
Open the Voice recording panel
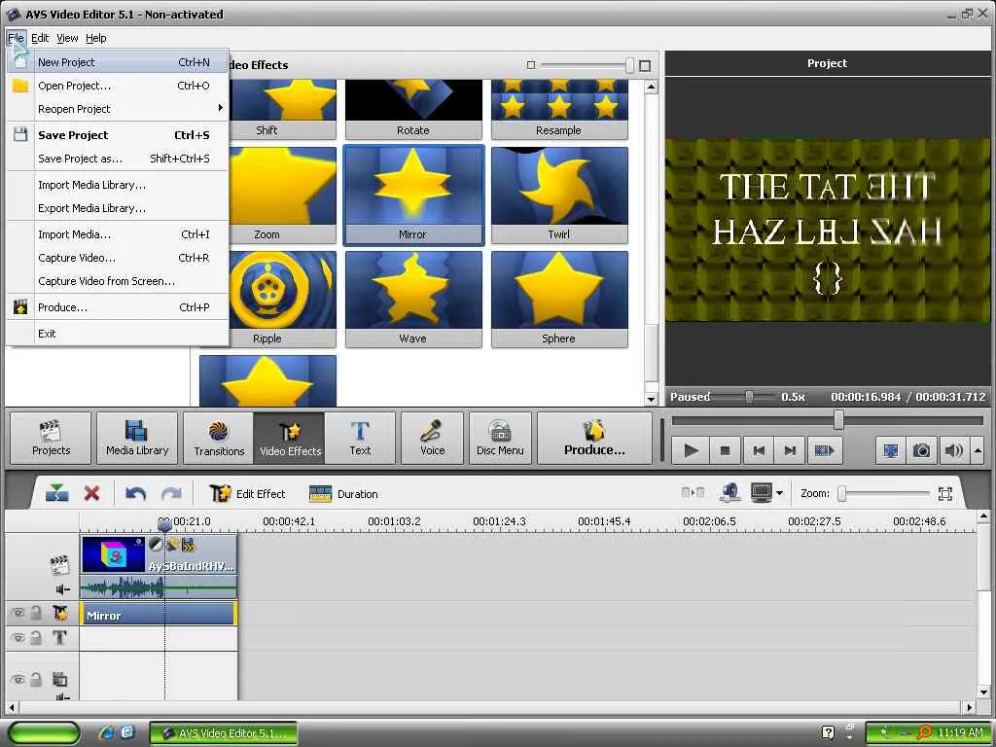tap(433, 439)
